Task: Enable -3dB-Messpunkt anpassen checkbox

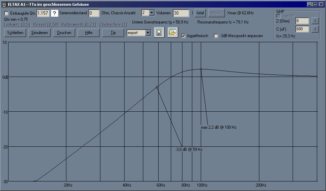Action: pos(216,36)
